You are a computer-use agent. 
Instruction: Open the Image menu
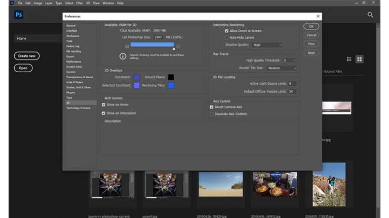point(37,3)
